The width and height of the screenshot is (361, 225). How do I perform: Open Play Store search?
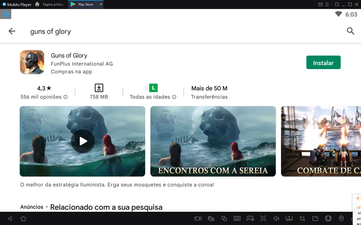point(350,31)
